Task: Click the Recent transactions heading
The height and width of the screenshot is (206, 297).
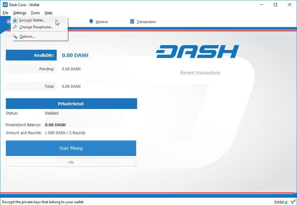Action: (200, 73)
